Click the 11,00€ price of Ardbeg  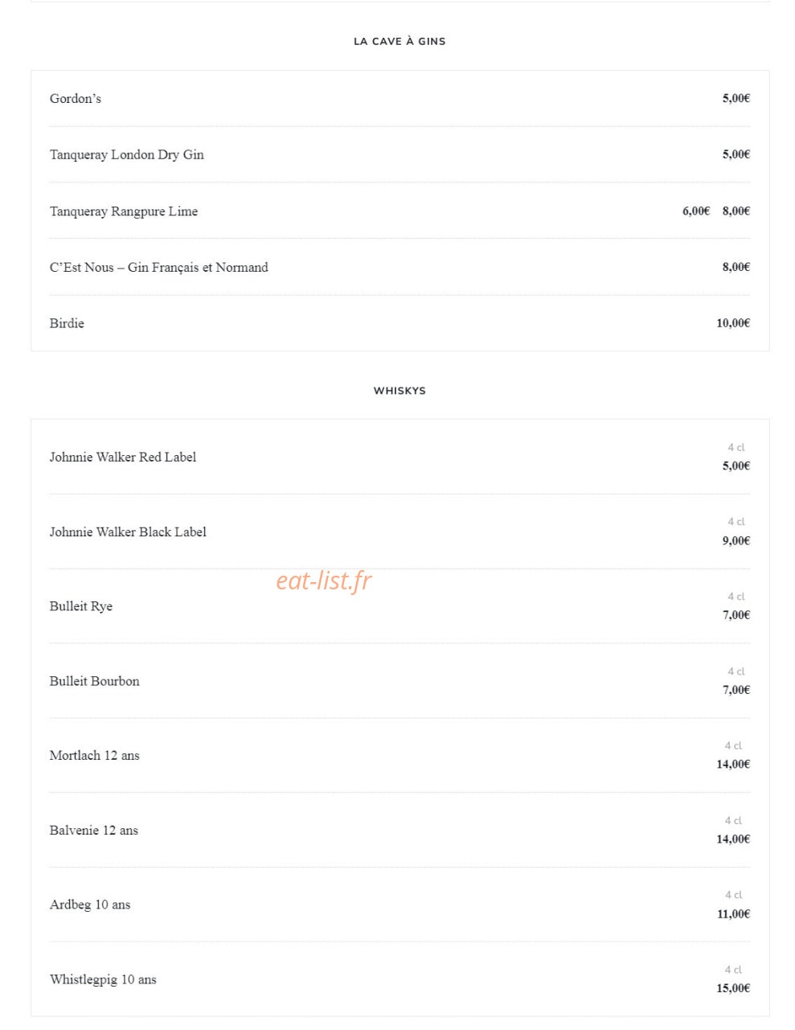click(733, 914)
